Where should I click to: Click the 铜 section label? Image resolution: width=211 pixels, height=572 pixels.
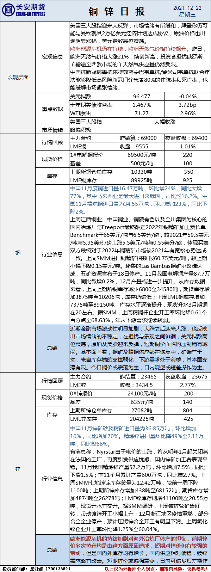pyautogui.click(x=18, y=253)
